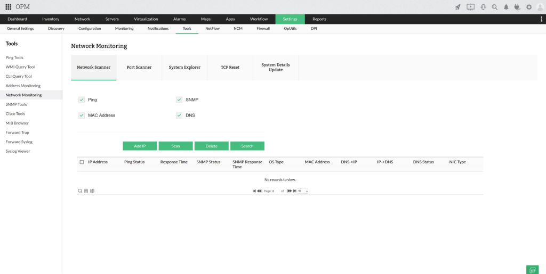This screenshot has height=274, width=546.
Task: Switch to the Port Scanner tab
Action: (139, 68)
